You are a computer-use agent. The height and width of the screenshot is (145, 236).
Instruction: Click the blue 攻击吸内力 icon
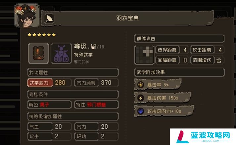[141, 111]
